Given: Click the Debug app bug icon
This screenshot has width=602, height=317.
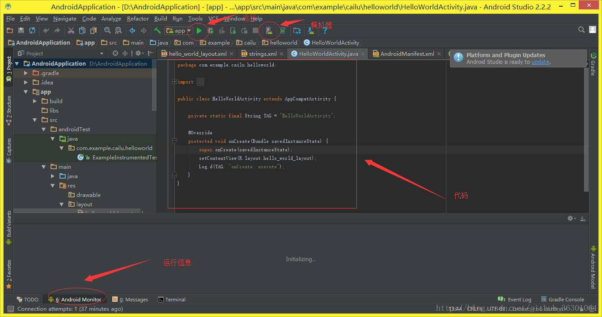Looking at the screenshot, I should [x=211, y=30].
